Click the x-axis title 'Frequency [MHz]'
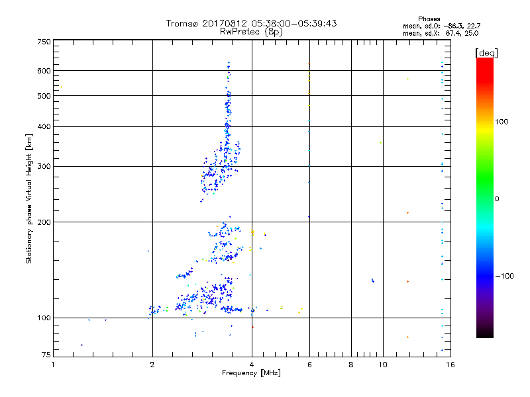The image size is (530, 397). [x=251, y=373]
